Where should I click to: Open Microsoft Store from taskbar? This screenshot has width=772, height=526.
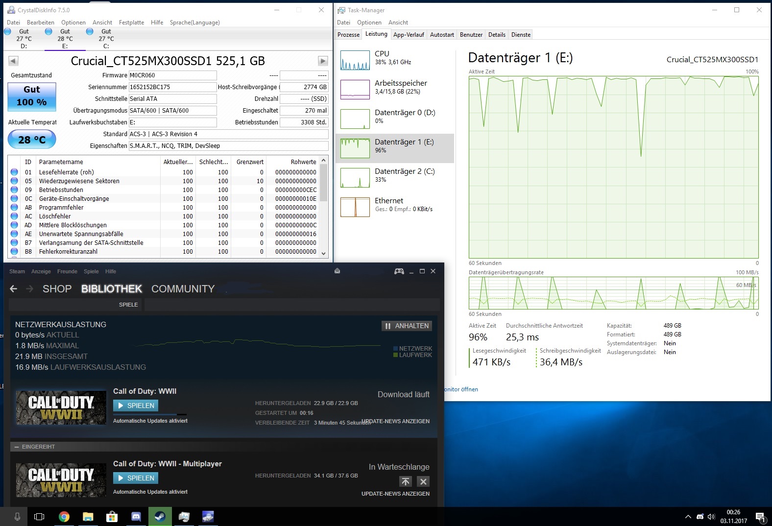(x=112, y=517)
